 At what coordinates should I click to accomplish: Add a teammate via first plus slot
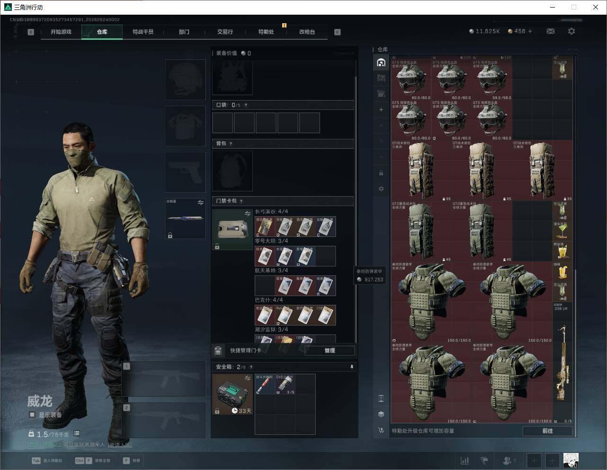coord(534,461)
